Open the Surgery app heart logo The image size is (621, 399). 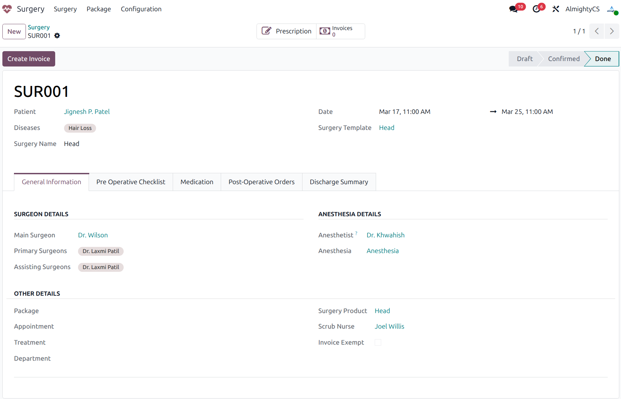[x=7, y=9]
